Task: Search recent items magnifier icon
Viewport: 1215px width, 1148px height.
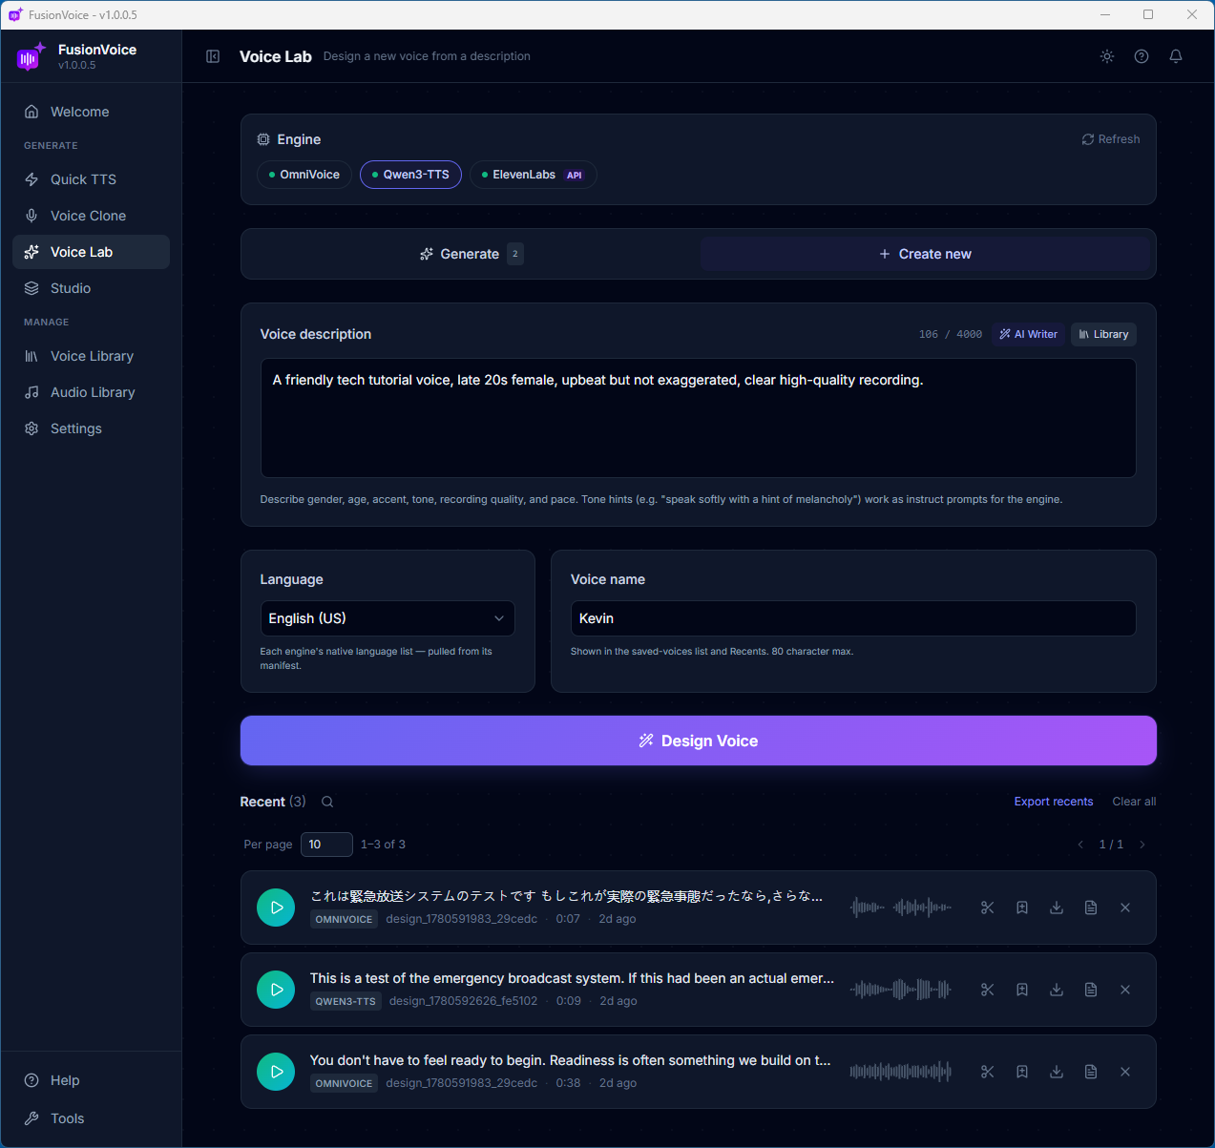Action: [327, 802]
